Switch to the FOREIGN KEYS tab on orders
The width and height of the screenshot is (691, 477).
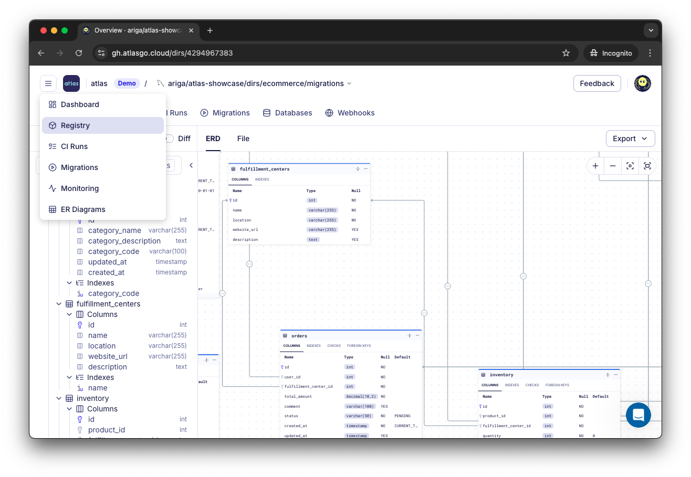360,345
